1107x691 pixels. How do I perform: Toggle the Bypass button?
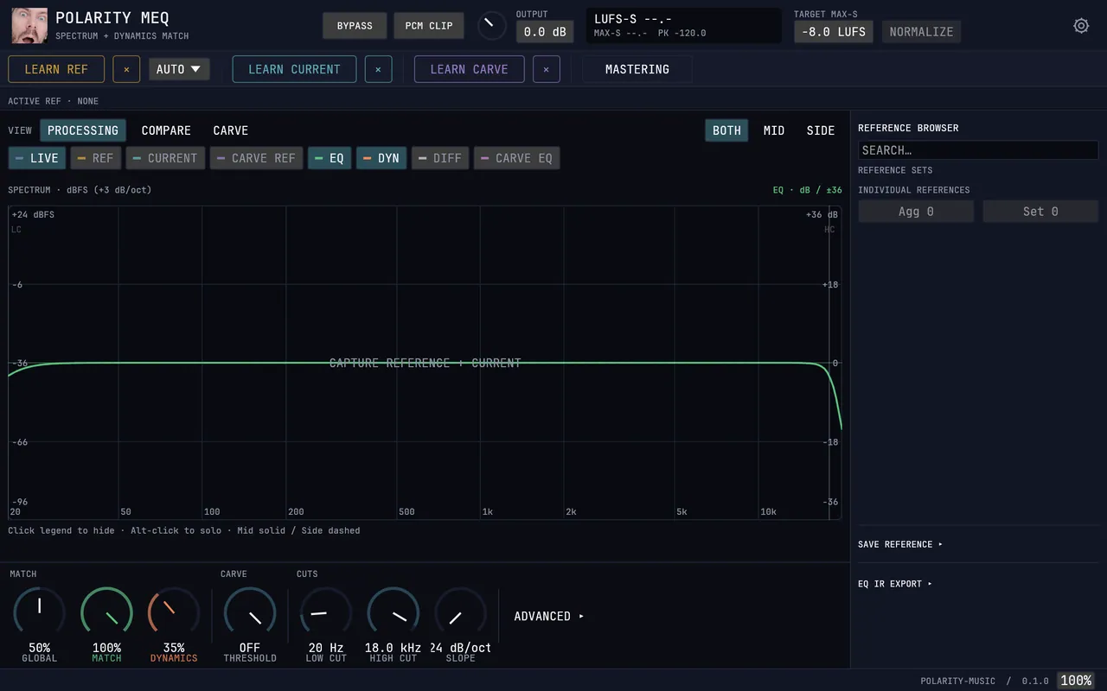pyautogui.click(x=355, y=26)
